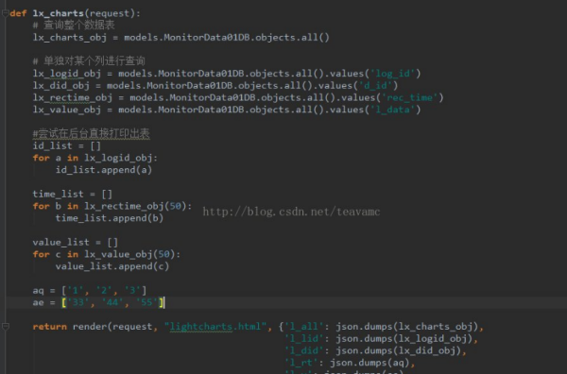Click the id_list.append(a) line
567x374 pixels.
[104, 170]
